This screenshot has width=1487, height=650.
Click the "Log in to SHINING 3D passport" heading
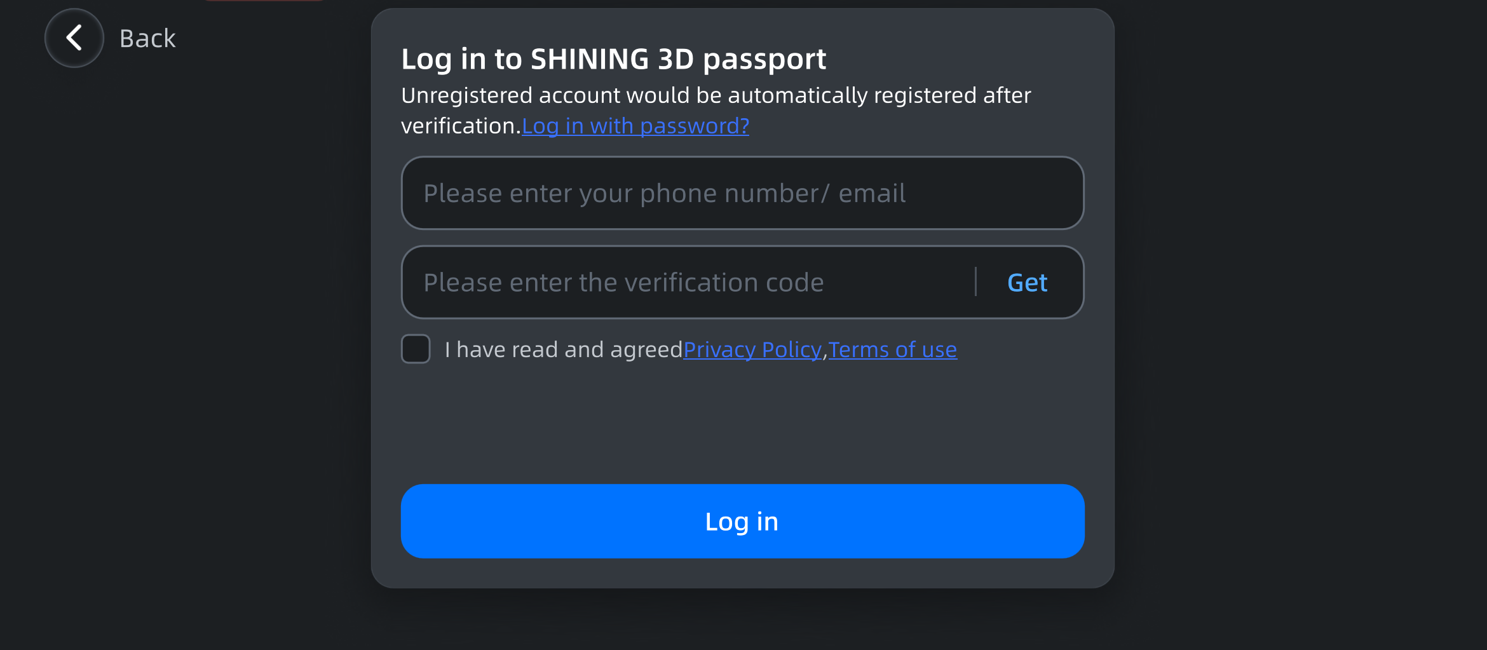point(613,59)
